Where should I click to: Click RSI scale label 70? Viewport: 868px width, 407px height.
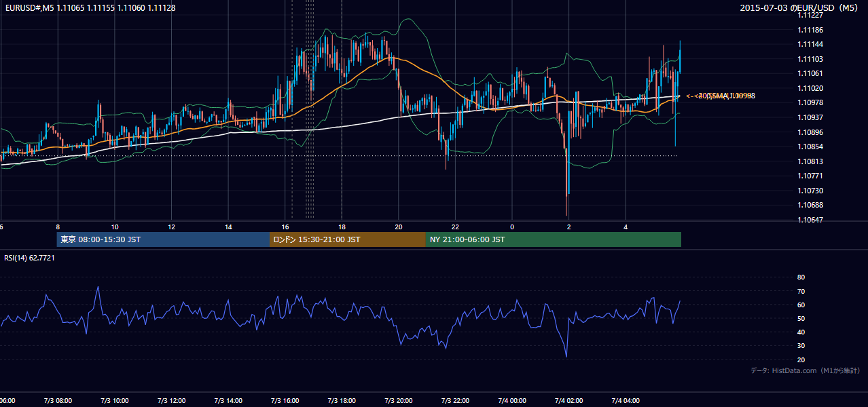[801, 292]
